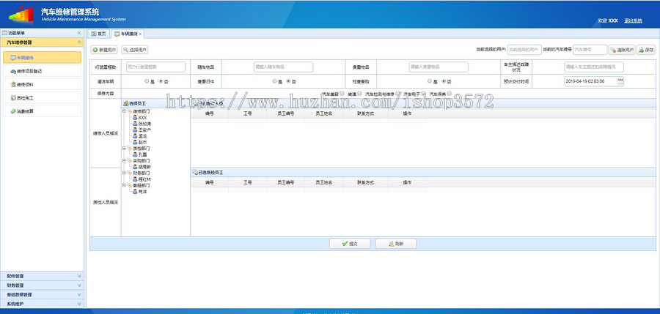Click 胡周新 employee icon under 采购部门
Screen dimensions: 660x314
tap(135, 166)
